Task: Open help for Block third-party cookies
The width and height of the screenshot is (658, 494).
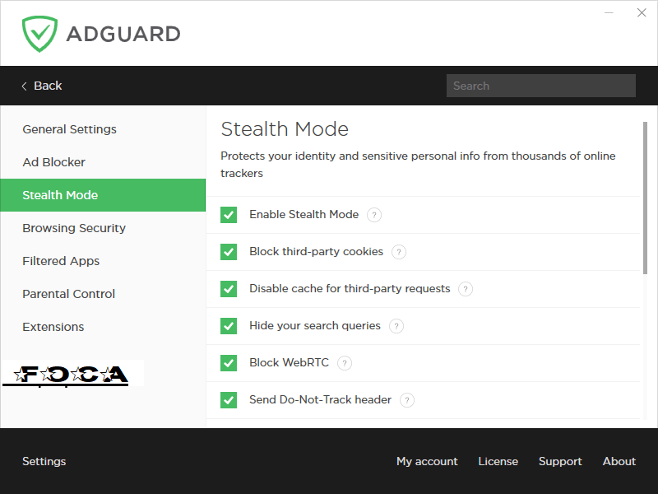Action: 399,252
